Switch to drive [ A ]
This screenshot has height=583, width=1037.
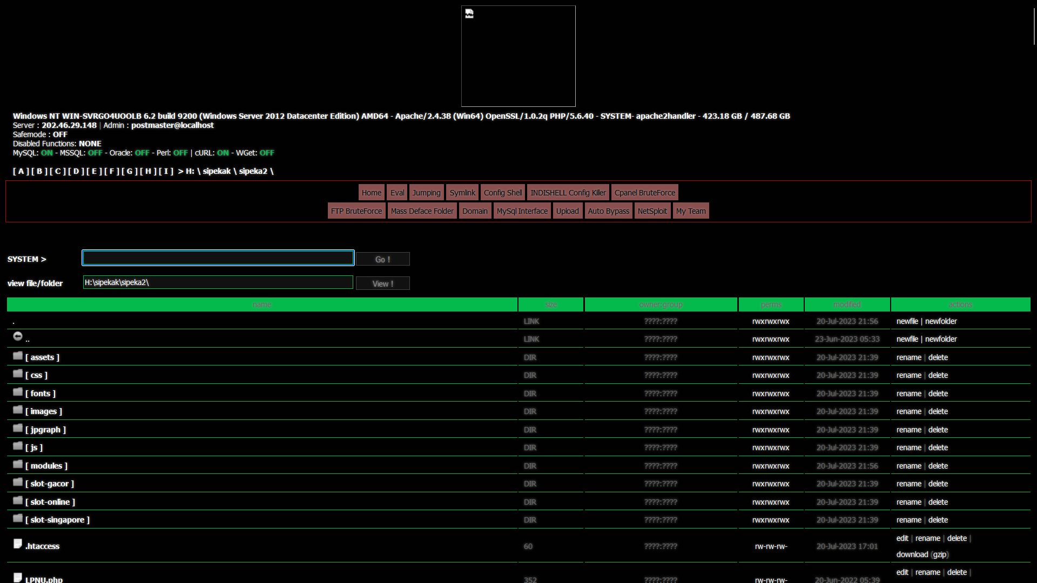coord(21,171)
